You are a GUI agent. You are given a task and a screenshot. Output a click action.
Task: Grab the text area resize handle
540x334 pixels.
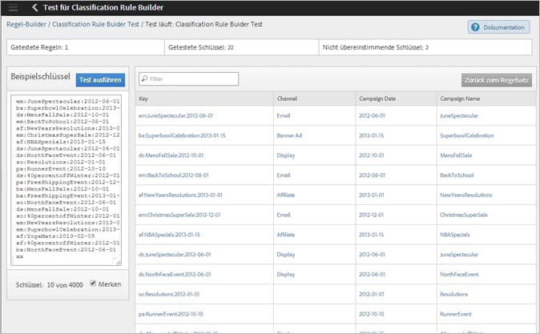[x=118, y=263]
